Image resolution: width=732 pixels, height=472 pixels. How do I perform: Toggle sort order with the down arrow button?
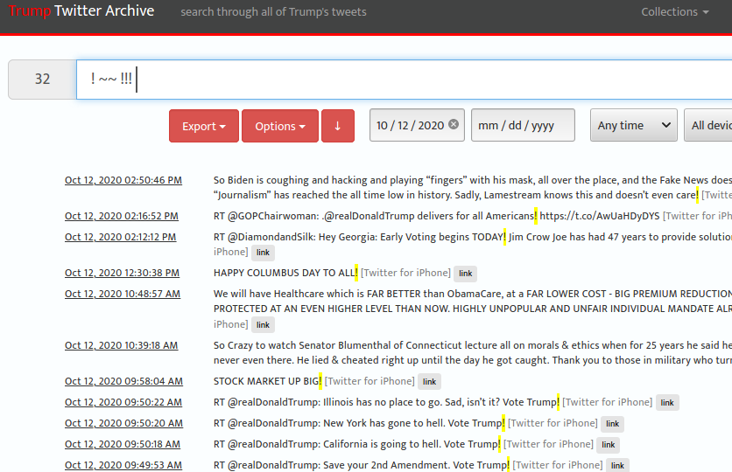[337, 126]
